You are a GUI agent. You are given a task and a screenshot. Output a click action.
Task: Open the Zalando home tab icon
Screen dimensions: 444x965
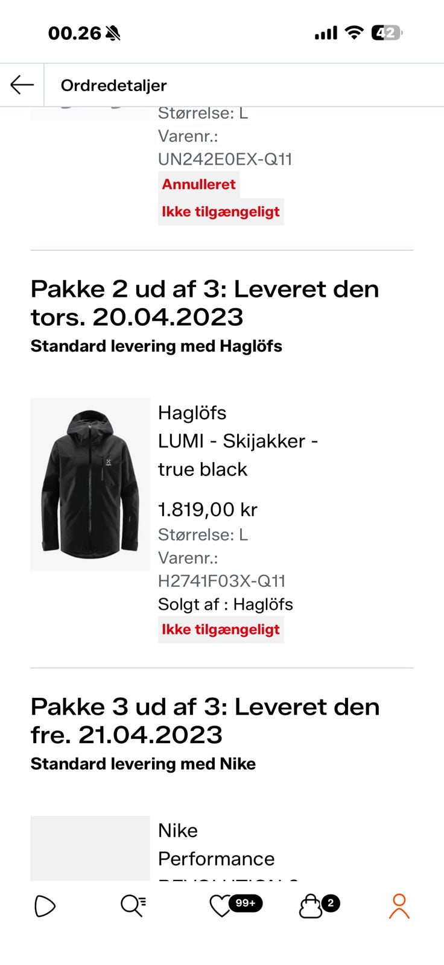click(45, 906)
